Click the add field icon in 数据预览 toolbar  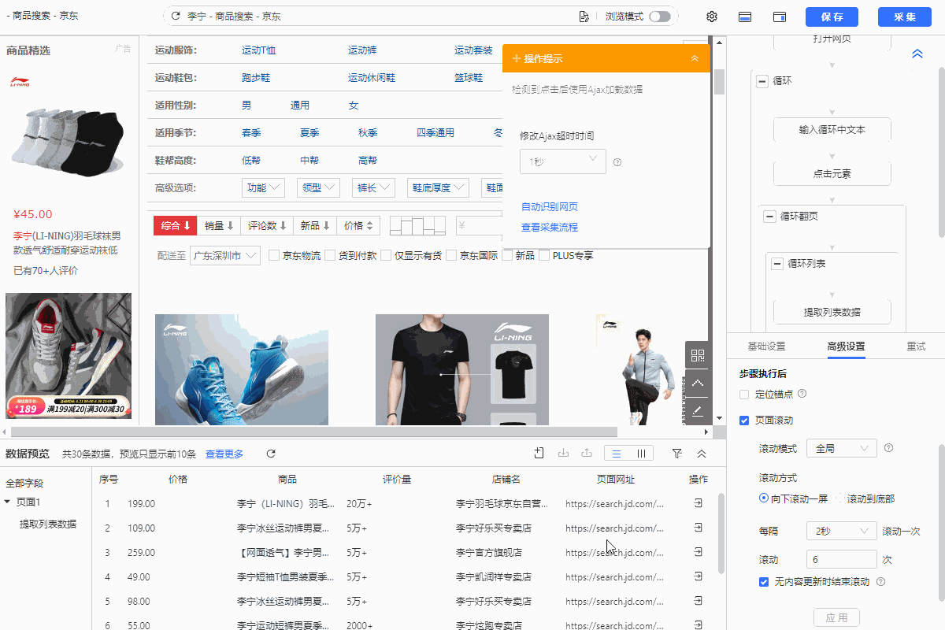pos(539,453)
